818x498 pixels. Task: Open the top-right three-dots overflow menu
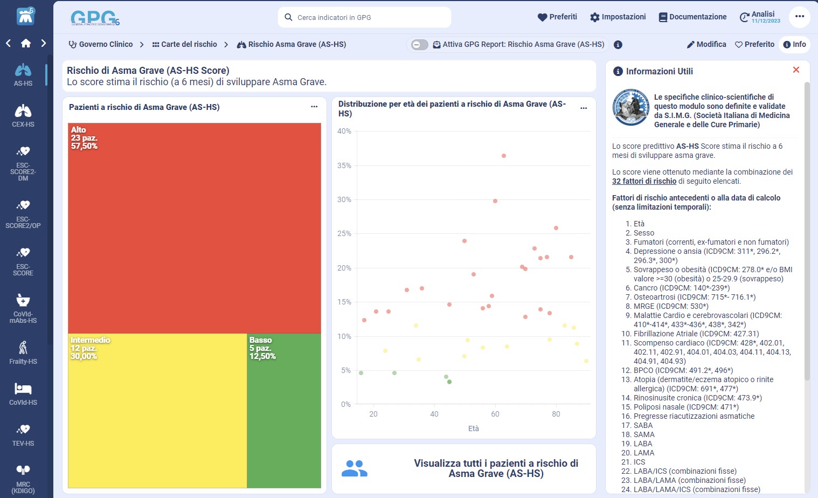click(x=800, y=17)
